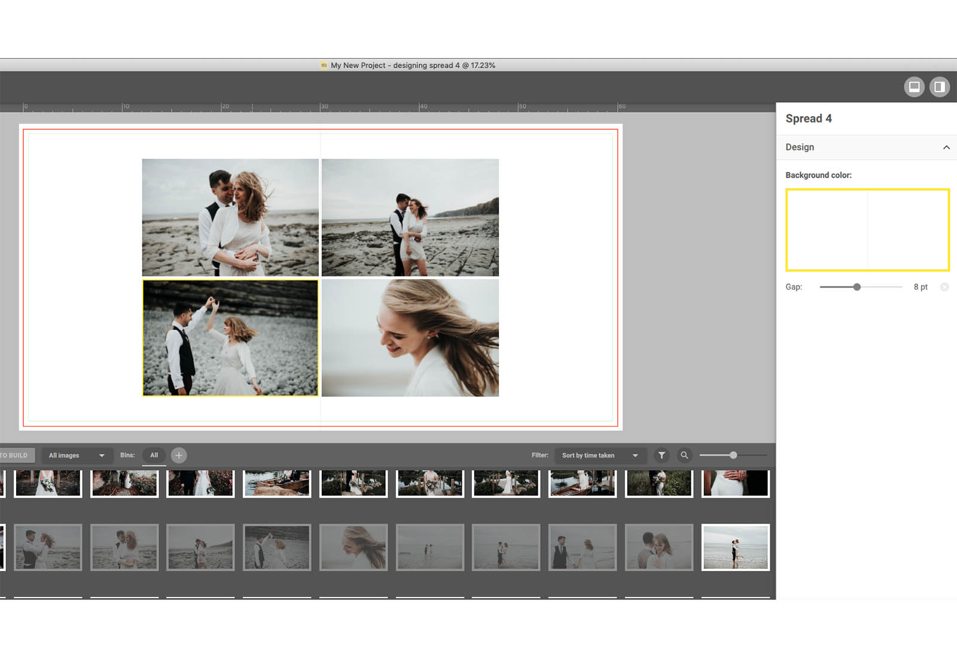957x658 pixels.
Task: Open the All images dropdown
Action: pyautogui.click(x=77, y=455)
